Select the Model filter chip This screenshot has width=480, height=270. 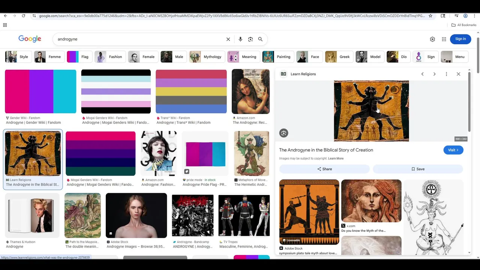coord(369,57)
